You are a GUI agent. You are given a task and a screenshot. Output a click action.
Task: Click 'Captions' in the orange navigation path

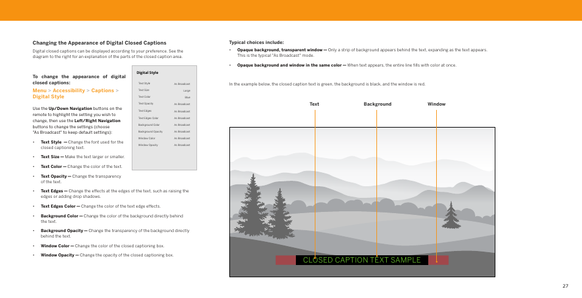coord(102,90)
